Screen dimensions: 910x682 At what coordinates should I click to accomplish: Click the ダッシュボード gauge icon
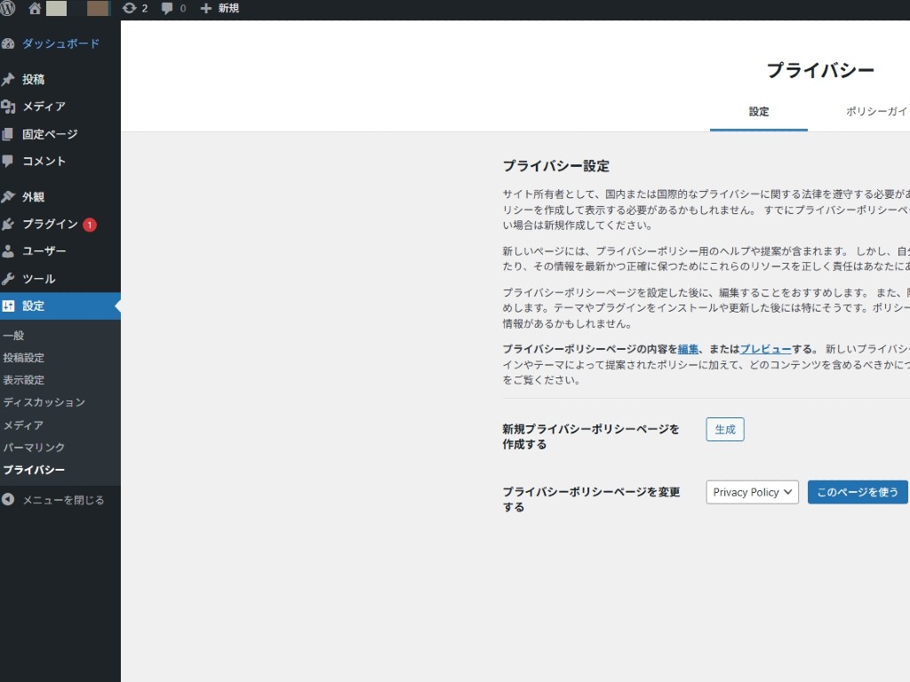point(8,44)
